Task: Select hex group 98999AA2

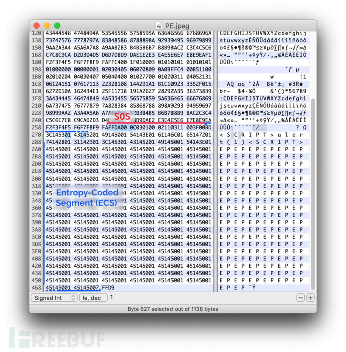Action: tap(58, 113)
